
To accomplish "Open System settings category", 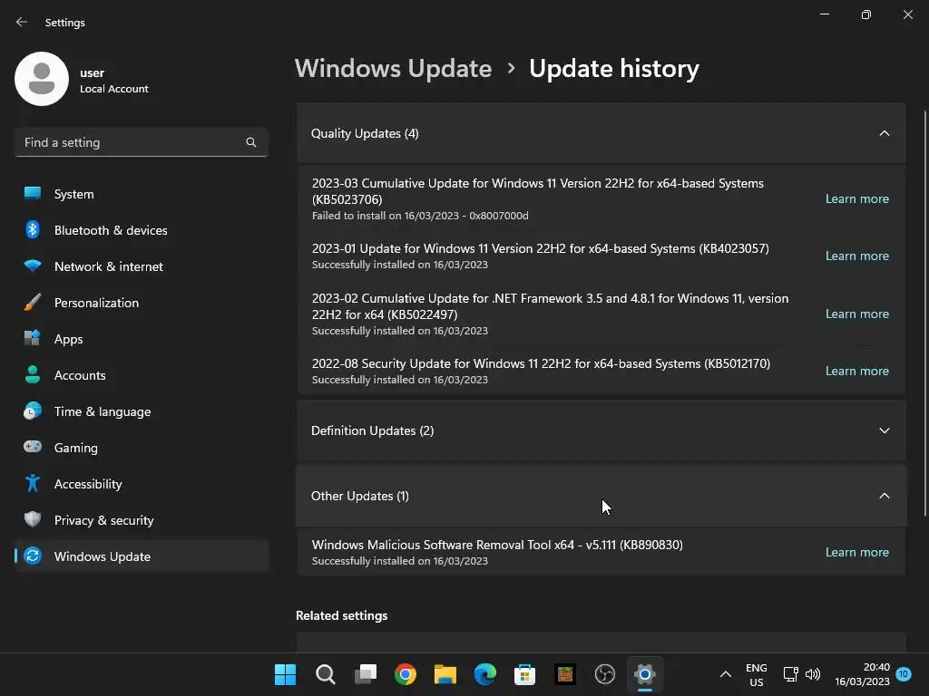I will [x=142, y=194].
